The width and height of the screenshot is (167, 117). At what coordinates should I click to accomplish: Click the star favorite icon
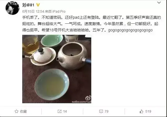click(x=17, y=111)
